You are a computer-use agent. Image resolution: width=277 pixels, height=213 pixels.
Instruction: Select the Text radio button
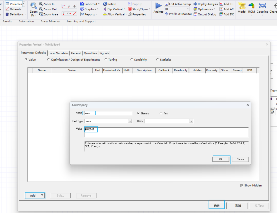(x=161, y=113)
